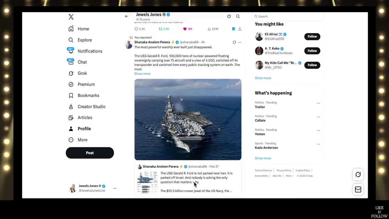389x219 pixels.
Task: Show more trending topics
Action: 263,158
